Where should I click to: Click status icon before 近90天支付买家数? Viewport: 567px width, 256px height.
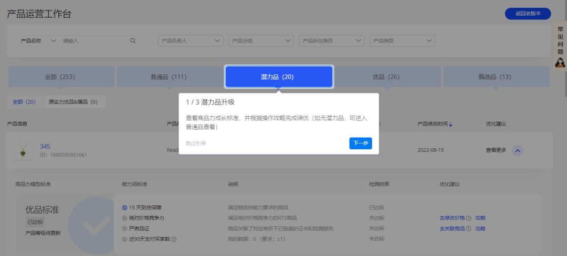125,239
